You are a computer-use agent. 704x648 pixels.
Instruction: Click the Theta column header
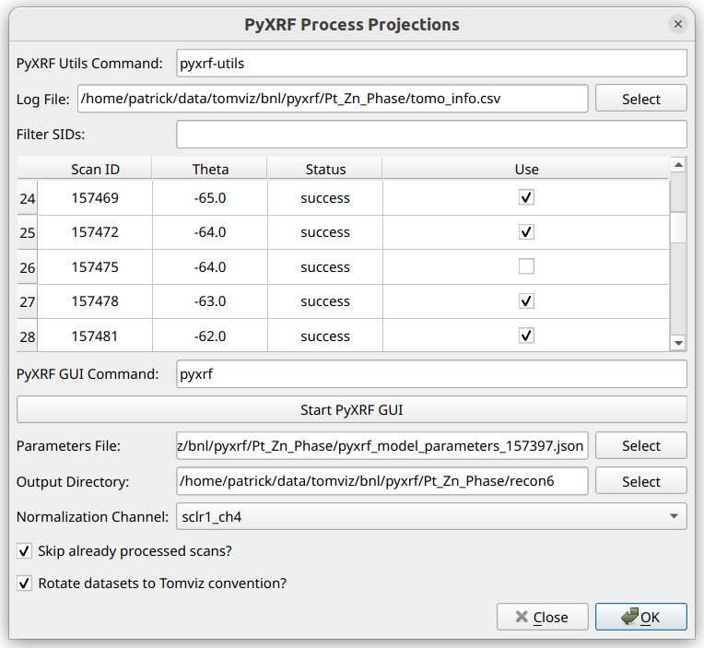pyautogui.click(x=210, y=169)
